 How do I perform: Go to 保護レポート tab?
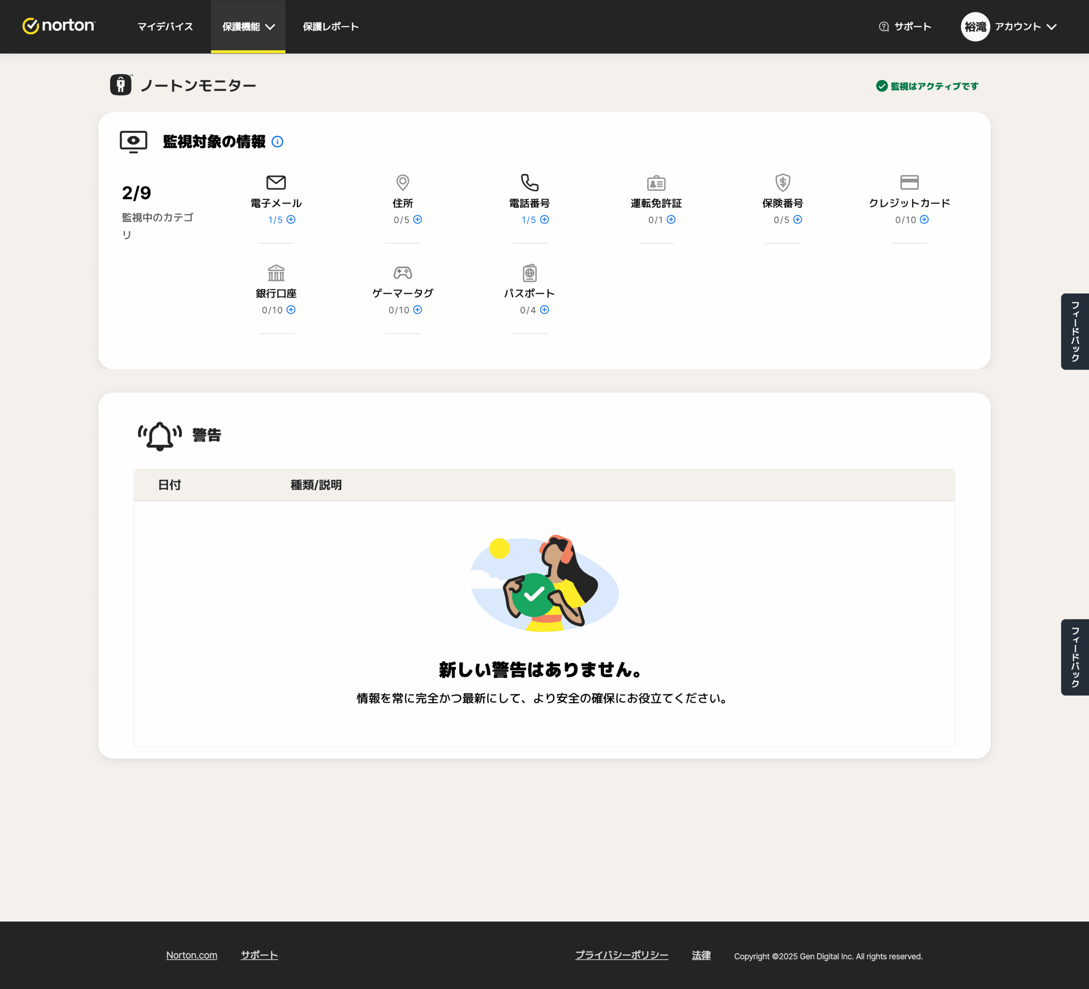pyautogui.click(x=331, y=26)
